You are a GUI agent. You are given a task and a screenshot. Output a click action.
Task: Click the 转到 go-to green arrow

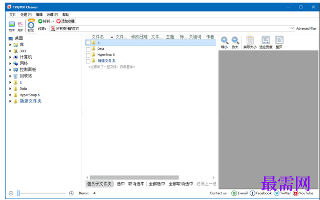click(x=40, y=21)
